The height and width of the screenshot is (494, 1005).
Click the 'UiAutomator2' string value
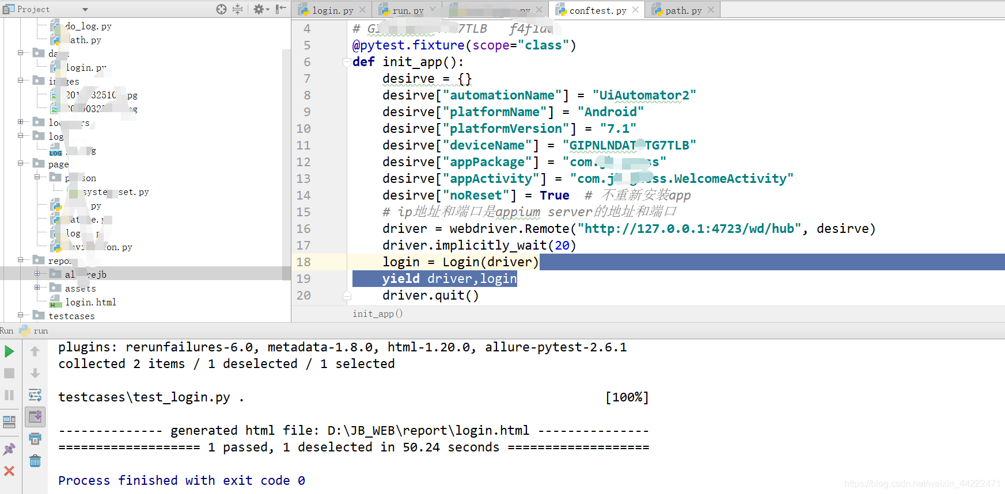click(x=644, y=95)
